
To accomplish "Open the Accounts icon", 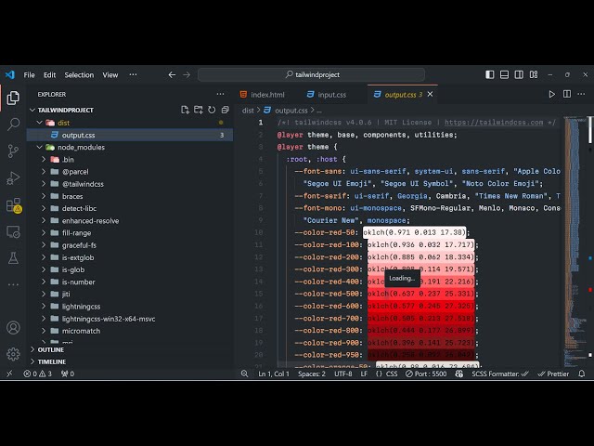I will 13,327.
